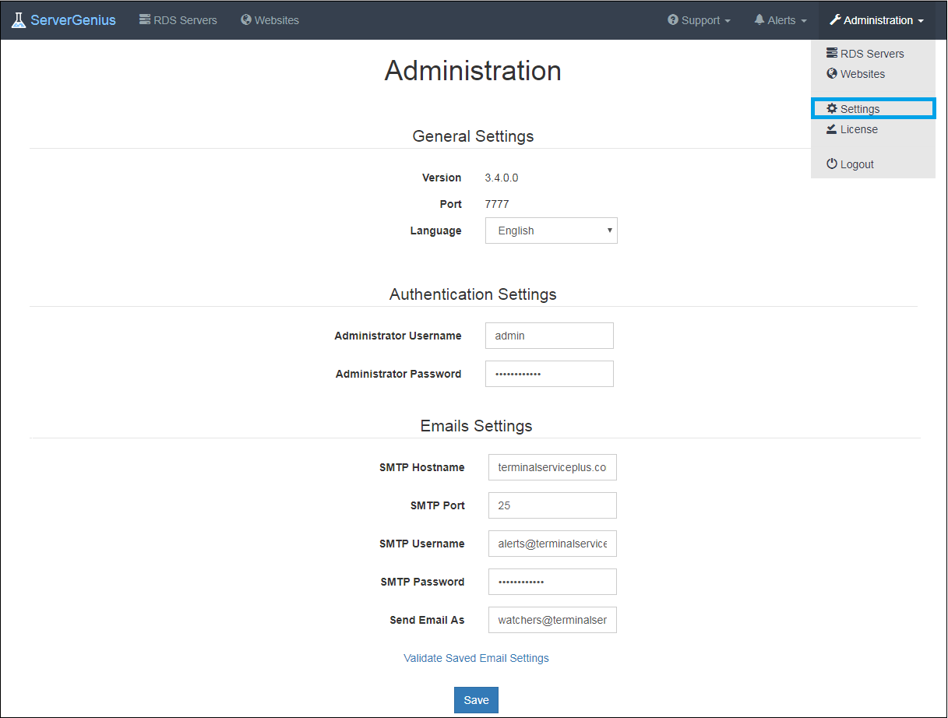Click the Administration wrench icon

point(836,19)
